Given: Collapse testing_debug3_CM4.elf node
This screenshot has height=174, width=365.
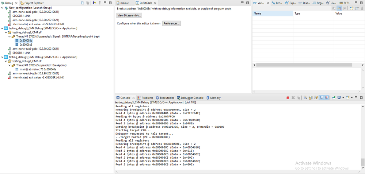Looking at the screenshot, I should click(x=6, y=32).
